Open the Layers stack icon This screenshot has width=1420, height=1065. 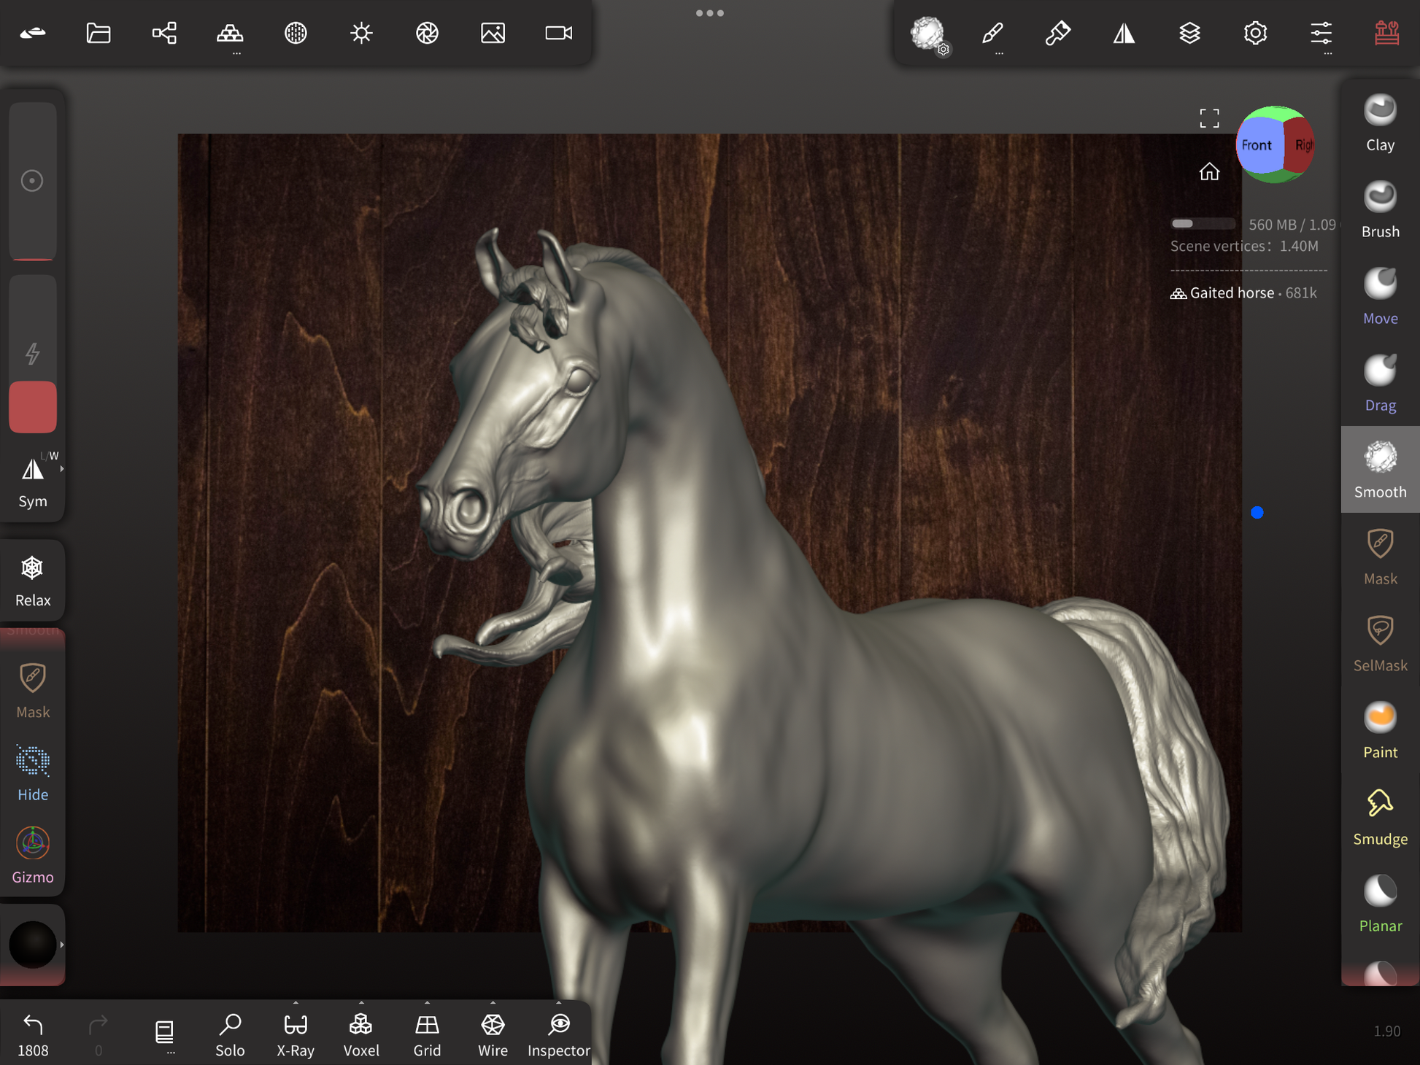click(1189, 33)
